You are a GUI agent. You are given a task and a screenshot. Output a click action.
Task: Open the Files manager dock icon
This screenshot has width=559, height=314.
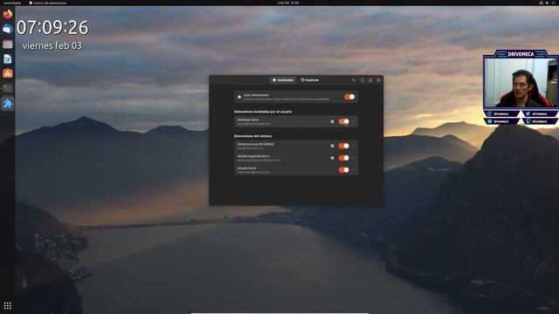click(8, 44)
